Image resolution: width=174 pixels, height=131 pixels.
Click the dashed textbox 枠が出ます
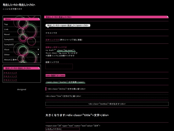click(107, 104)
